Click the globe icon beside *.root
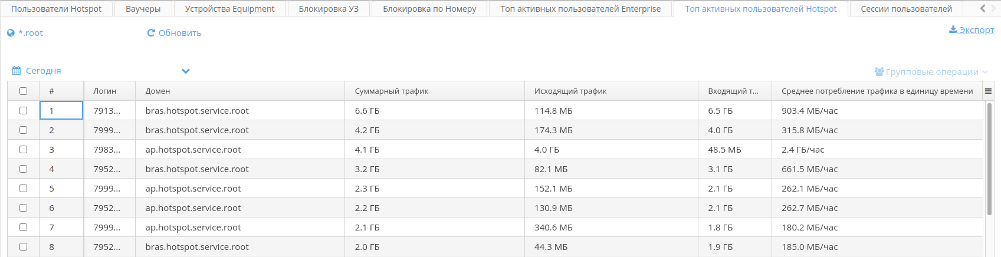 tap(11, 33)
